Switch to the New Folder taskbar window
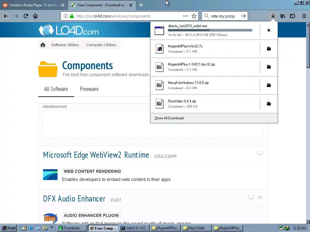Viewport: 310px width, 232px height. pos(197,228)
